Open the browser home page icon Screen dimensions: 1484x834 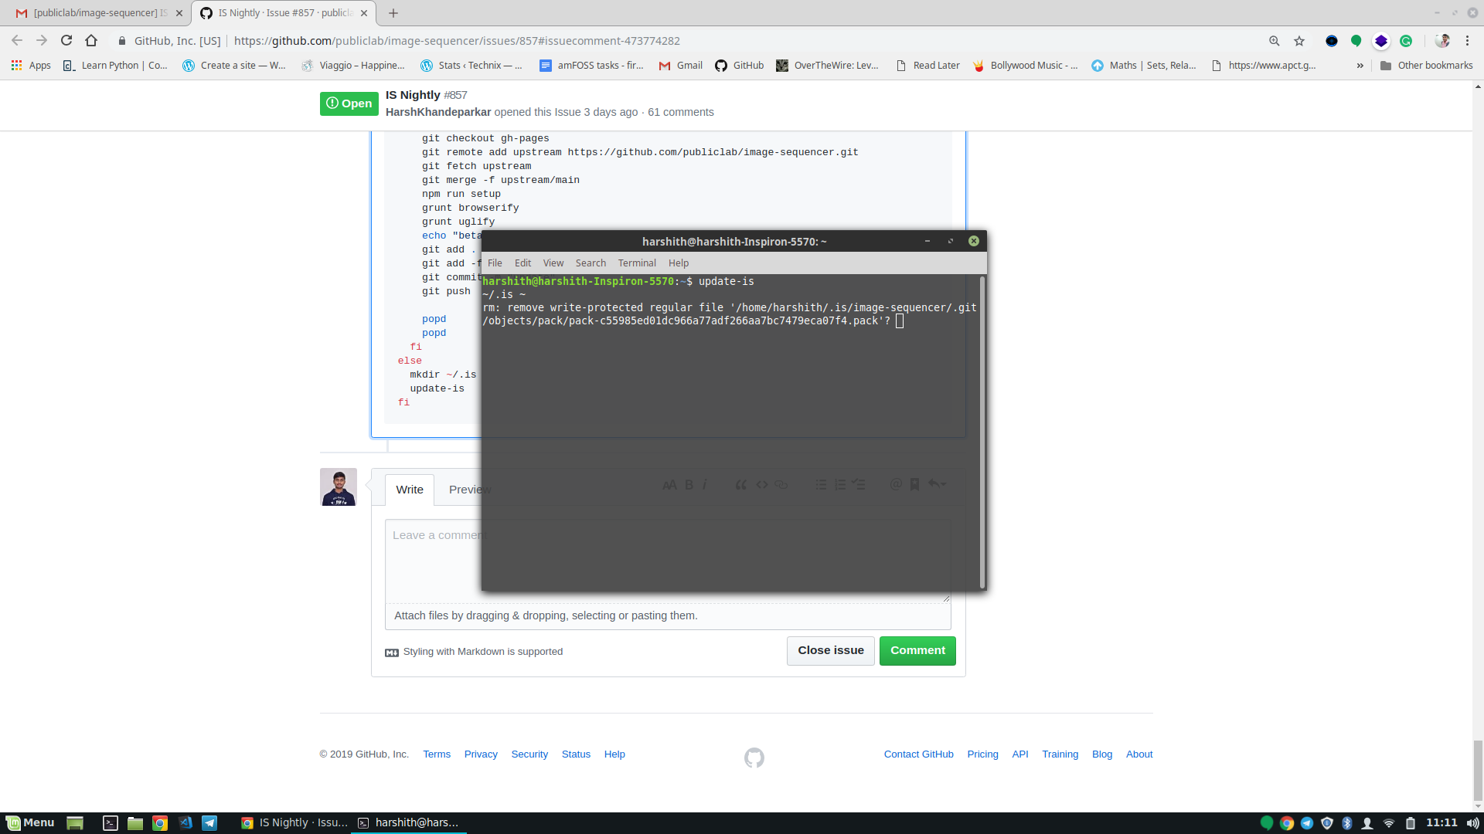pyautogui.click(x=91, y=41)
